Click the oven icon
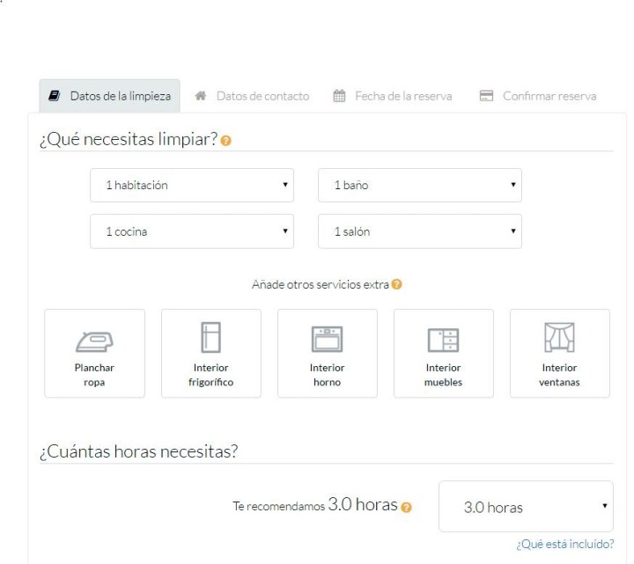The height and width of the screenshot is (564, 634). click(x=327, y=340)
